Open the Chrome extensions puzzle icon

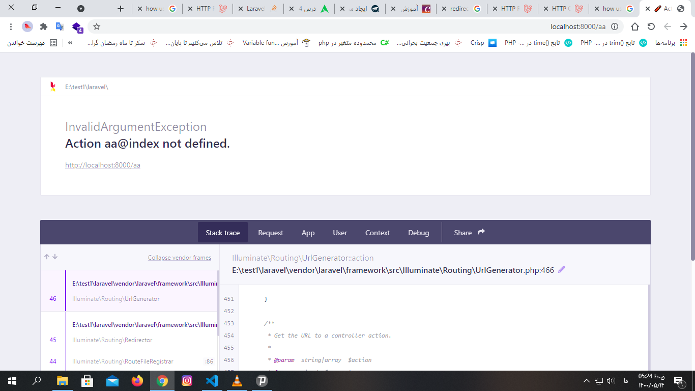(44, 26)
